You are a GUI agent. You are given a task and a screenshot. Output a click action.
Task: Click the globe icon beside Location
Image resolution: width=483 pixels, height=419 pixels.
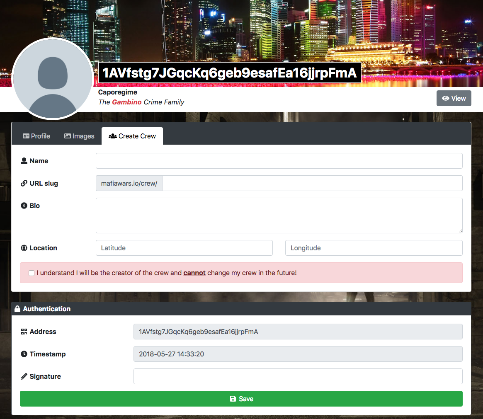24,248
